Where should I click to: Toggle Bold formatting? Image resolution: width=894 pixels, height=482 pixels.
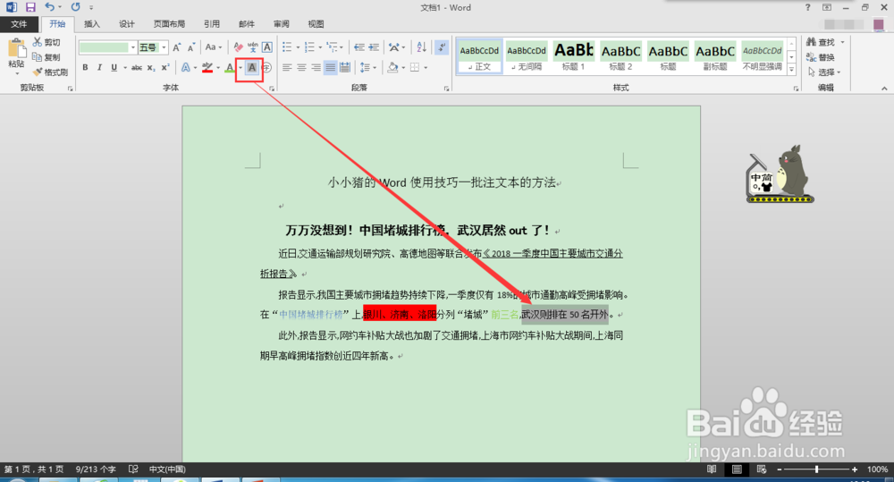click(x=85, y=68)
